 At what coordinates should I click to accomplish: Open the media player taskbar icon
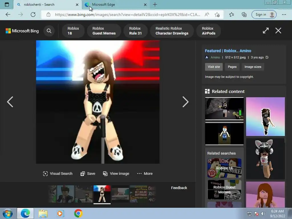[x=60, y=213]
